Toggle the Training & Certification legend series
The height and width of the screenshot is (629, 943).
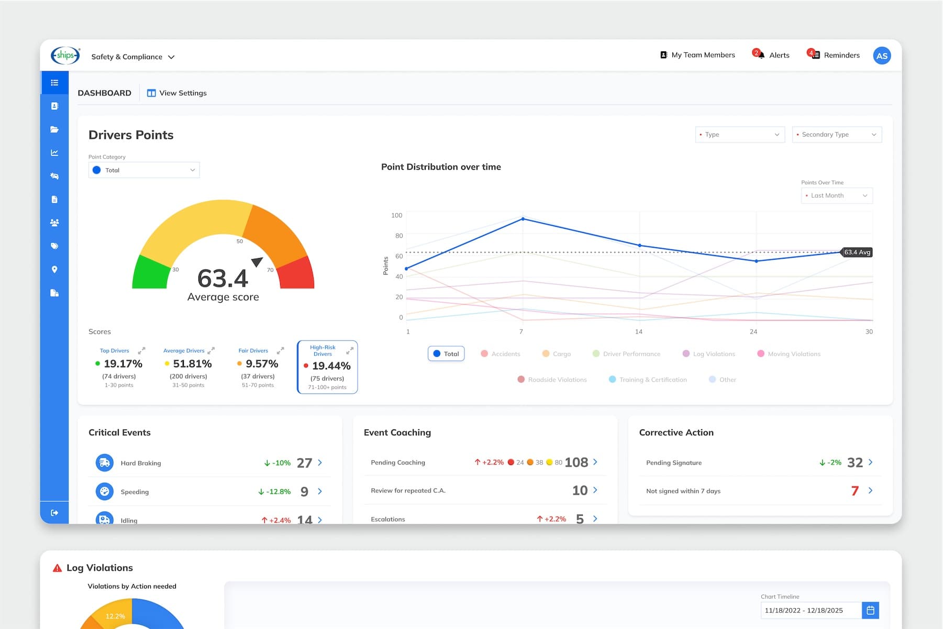pyautogui.click(x=648, y=380)
